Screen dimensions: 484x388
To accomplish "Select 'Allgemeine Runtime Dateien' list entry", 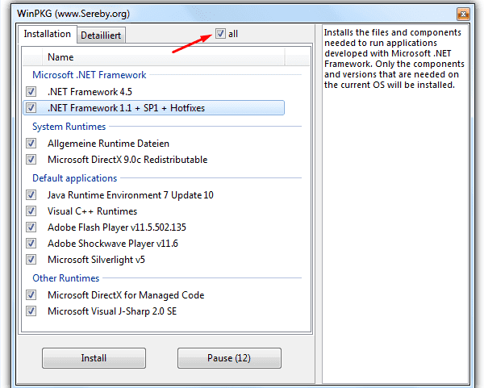I will pos(108,144).
